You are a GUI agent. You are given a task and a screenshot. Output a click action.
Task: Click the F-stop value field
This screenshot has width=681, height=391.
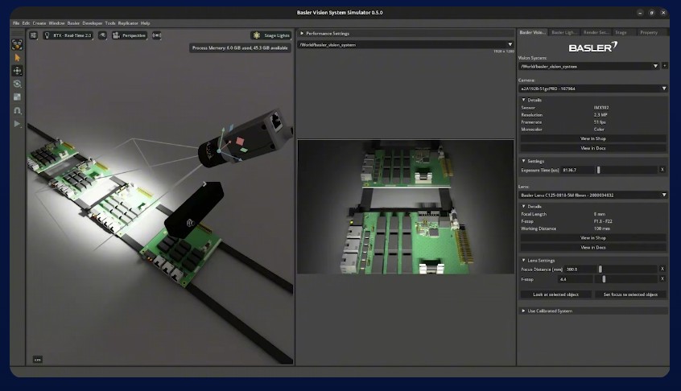[576, 279]
